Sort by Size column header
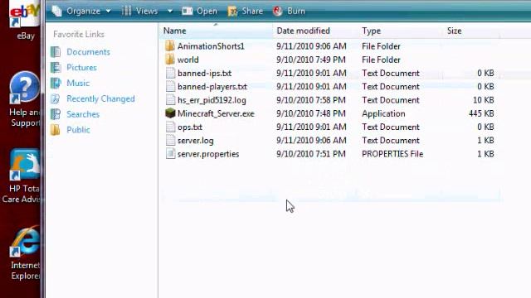Image resolution: width=531 pixels, height=298 pixels. 454,31
